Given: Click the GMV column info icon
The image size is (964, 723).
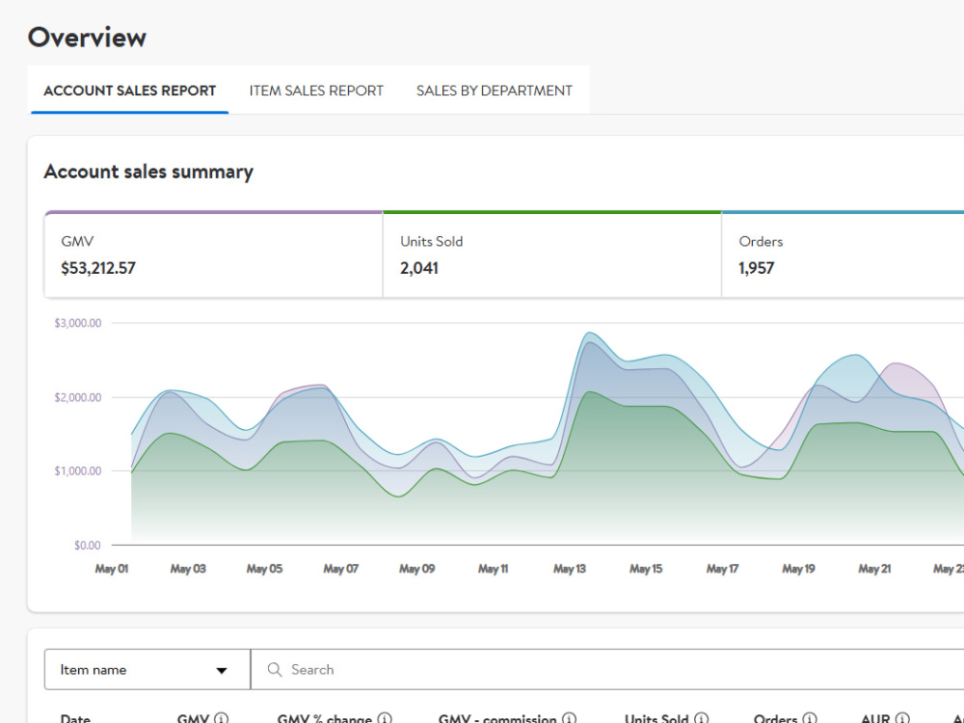Looking at the screenshot, I should click(222, 718).
